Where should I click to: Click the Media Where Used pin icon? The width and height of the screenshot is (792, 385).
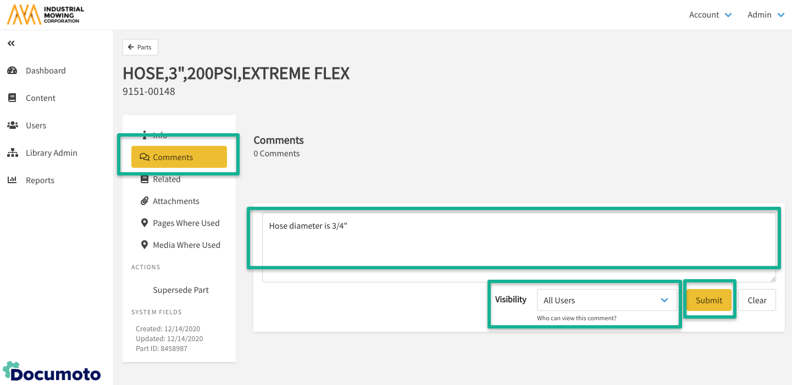[x=145, y=245]
